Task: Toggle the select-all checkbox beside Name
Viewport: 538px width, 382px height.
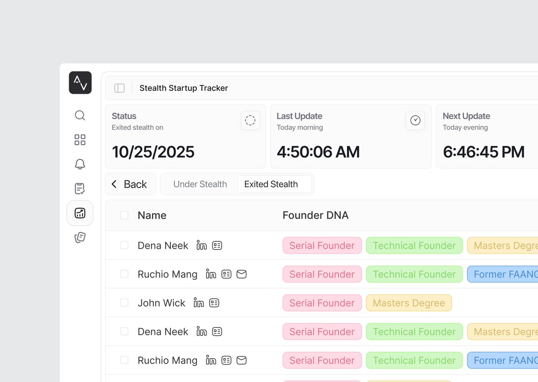Action: point(124,215)
